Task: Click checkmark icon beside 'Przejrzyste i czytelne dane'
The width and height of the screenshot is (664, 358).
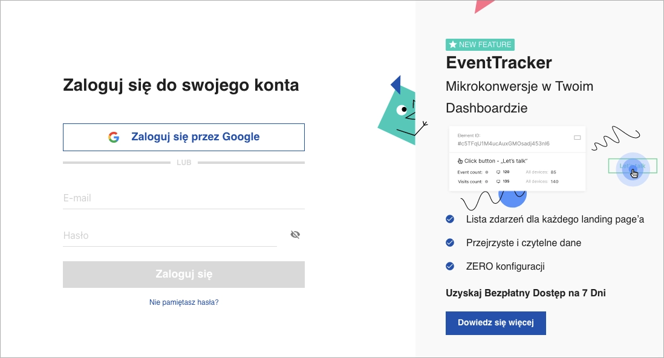Action: pyautogui.click(x=450, y=242)
